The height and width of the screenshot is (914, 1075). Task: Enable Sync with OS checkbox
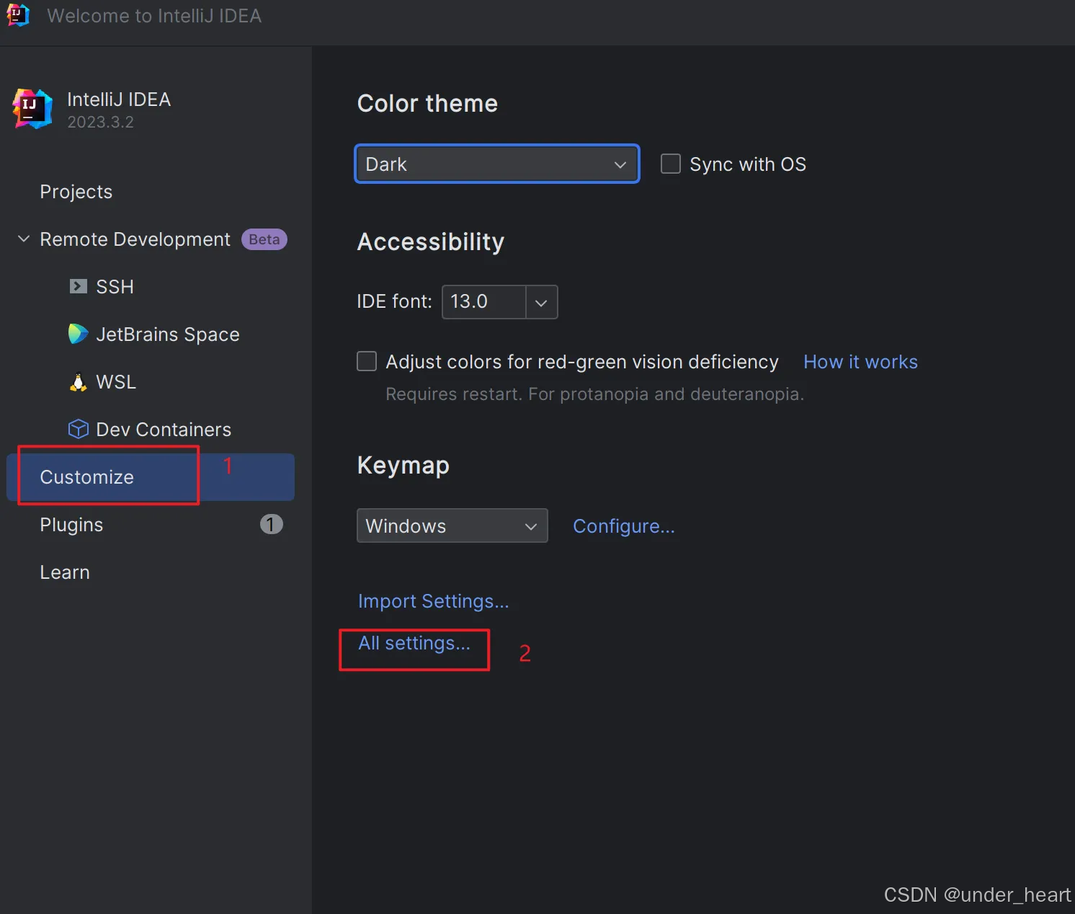(670, 164)
